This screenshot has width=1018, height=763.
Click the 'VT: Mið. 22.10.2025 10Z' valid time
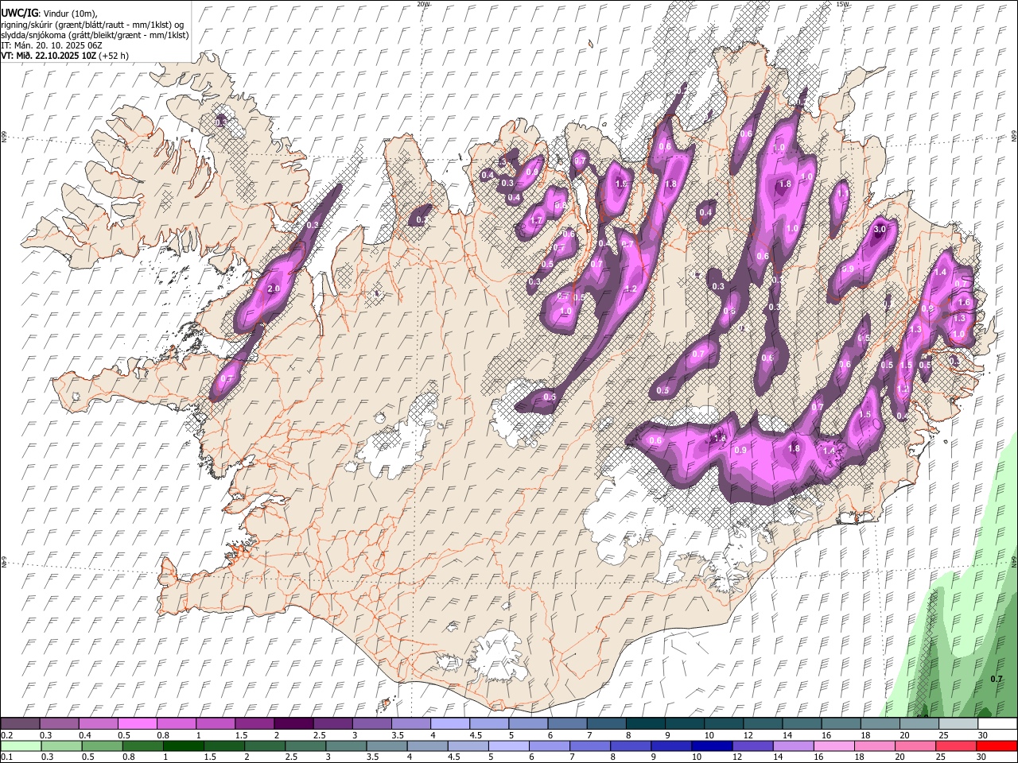click(49, 56)
